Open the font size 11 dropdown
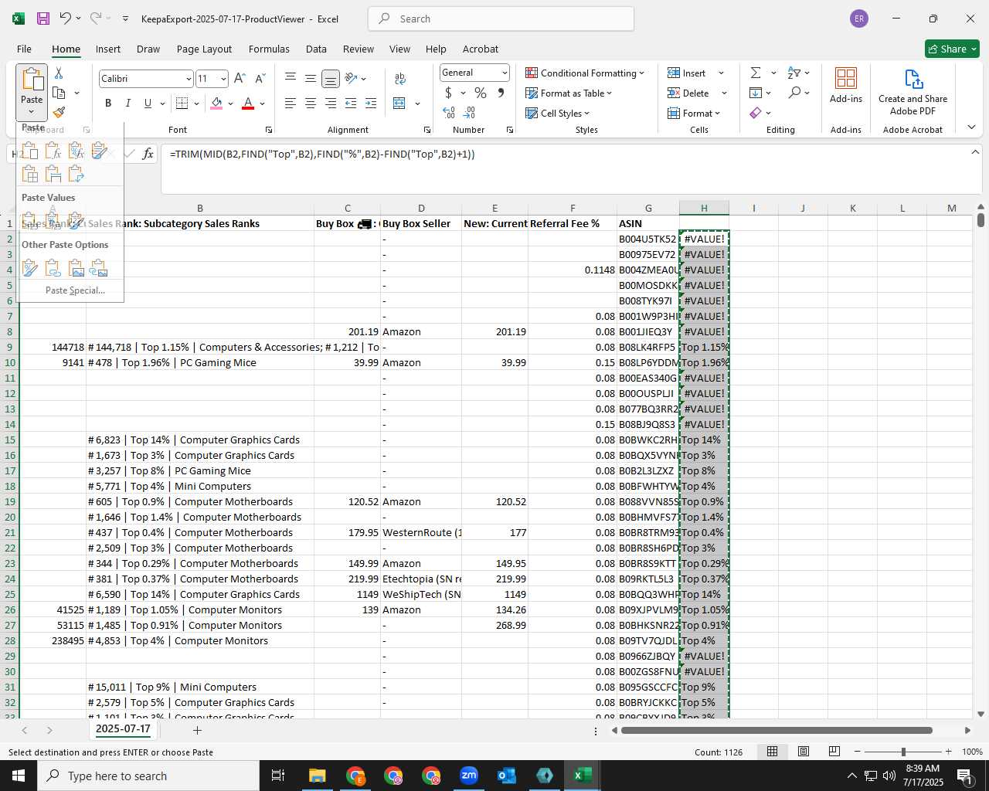 pyautogui.click(x=223, y=79)
